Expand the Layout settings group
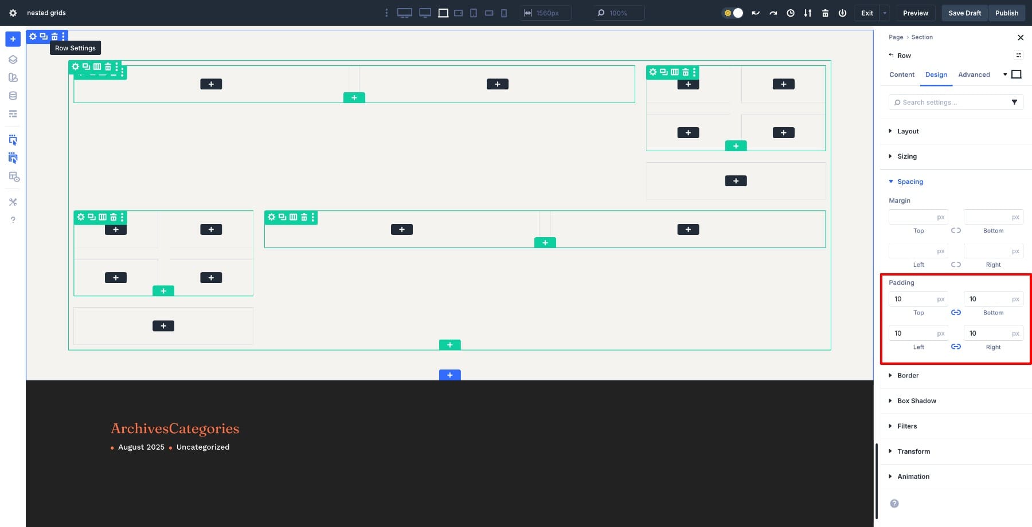 [908, 131]
